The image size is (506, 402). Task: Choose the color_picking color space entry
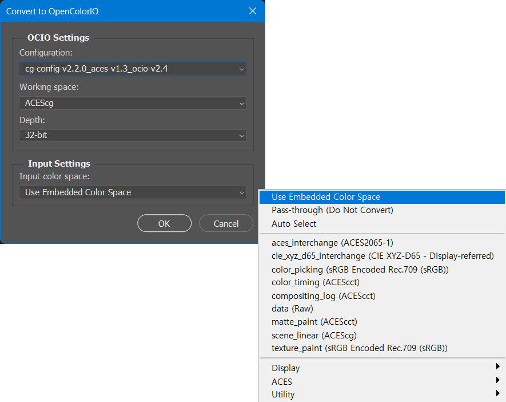382,269
